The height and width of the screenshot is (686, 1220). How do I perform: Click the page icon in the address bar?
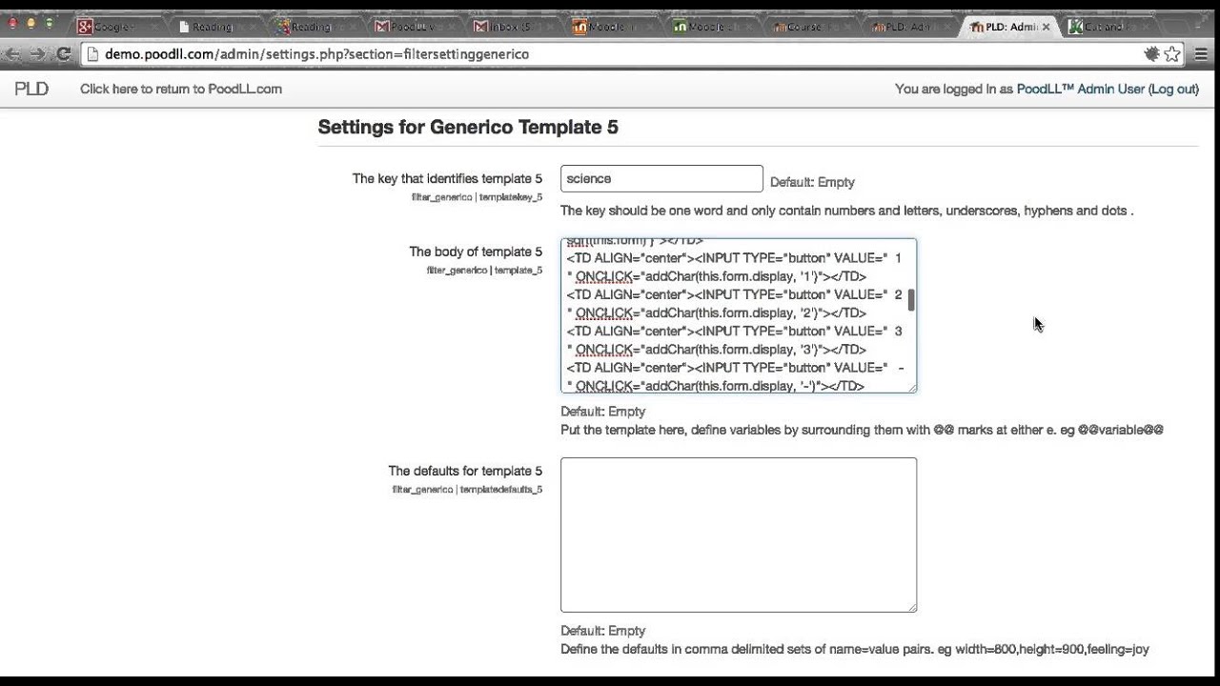pos(92,54)
